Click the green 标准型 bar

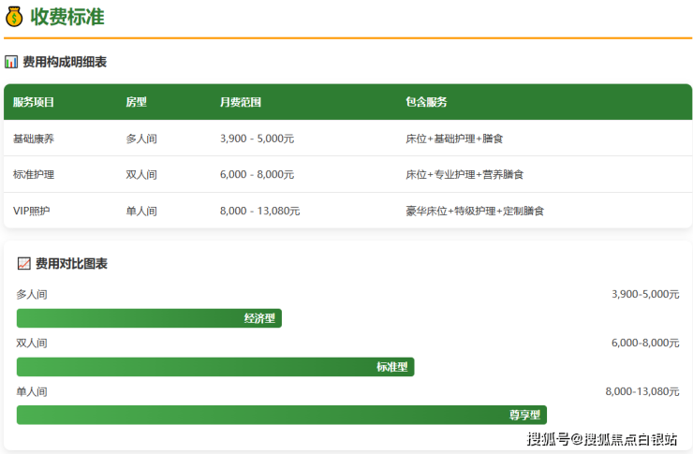coord(214,367)
